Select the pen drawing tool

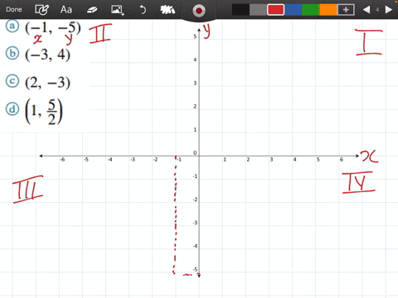41,10
